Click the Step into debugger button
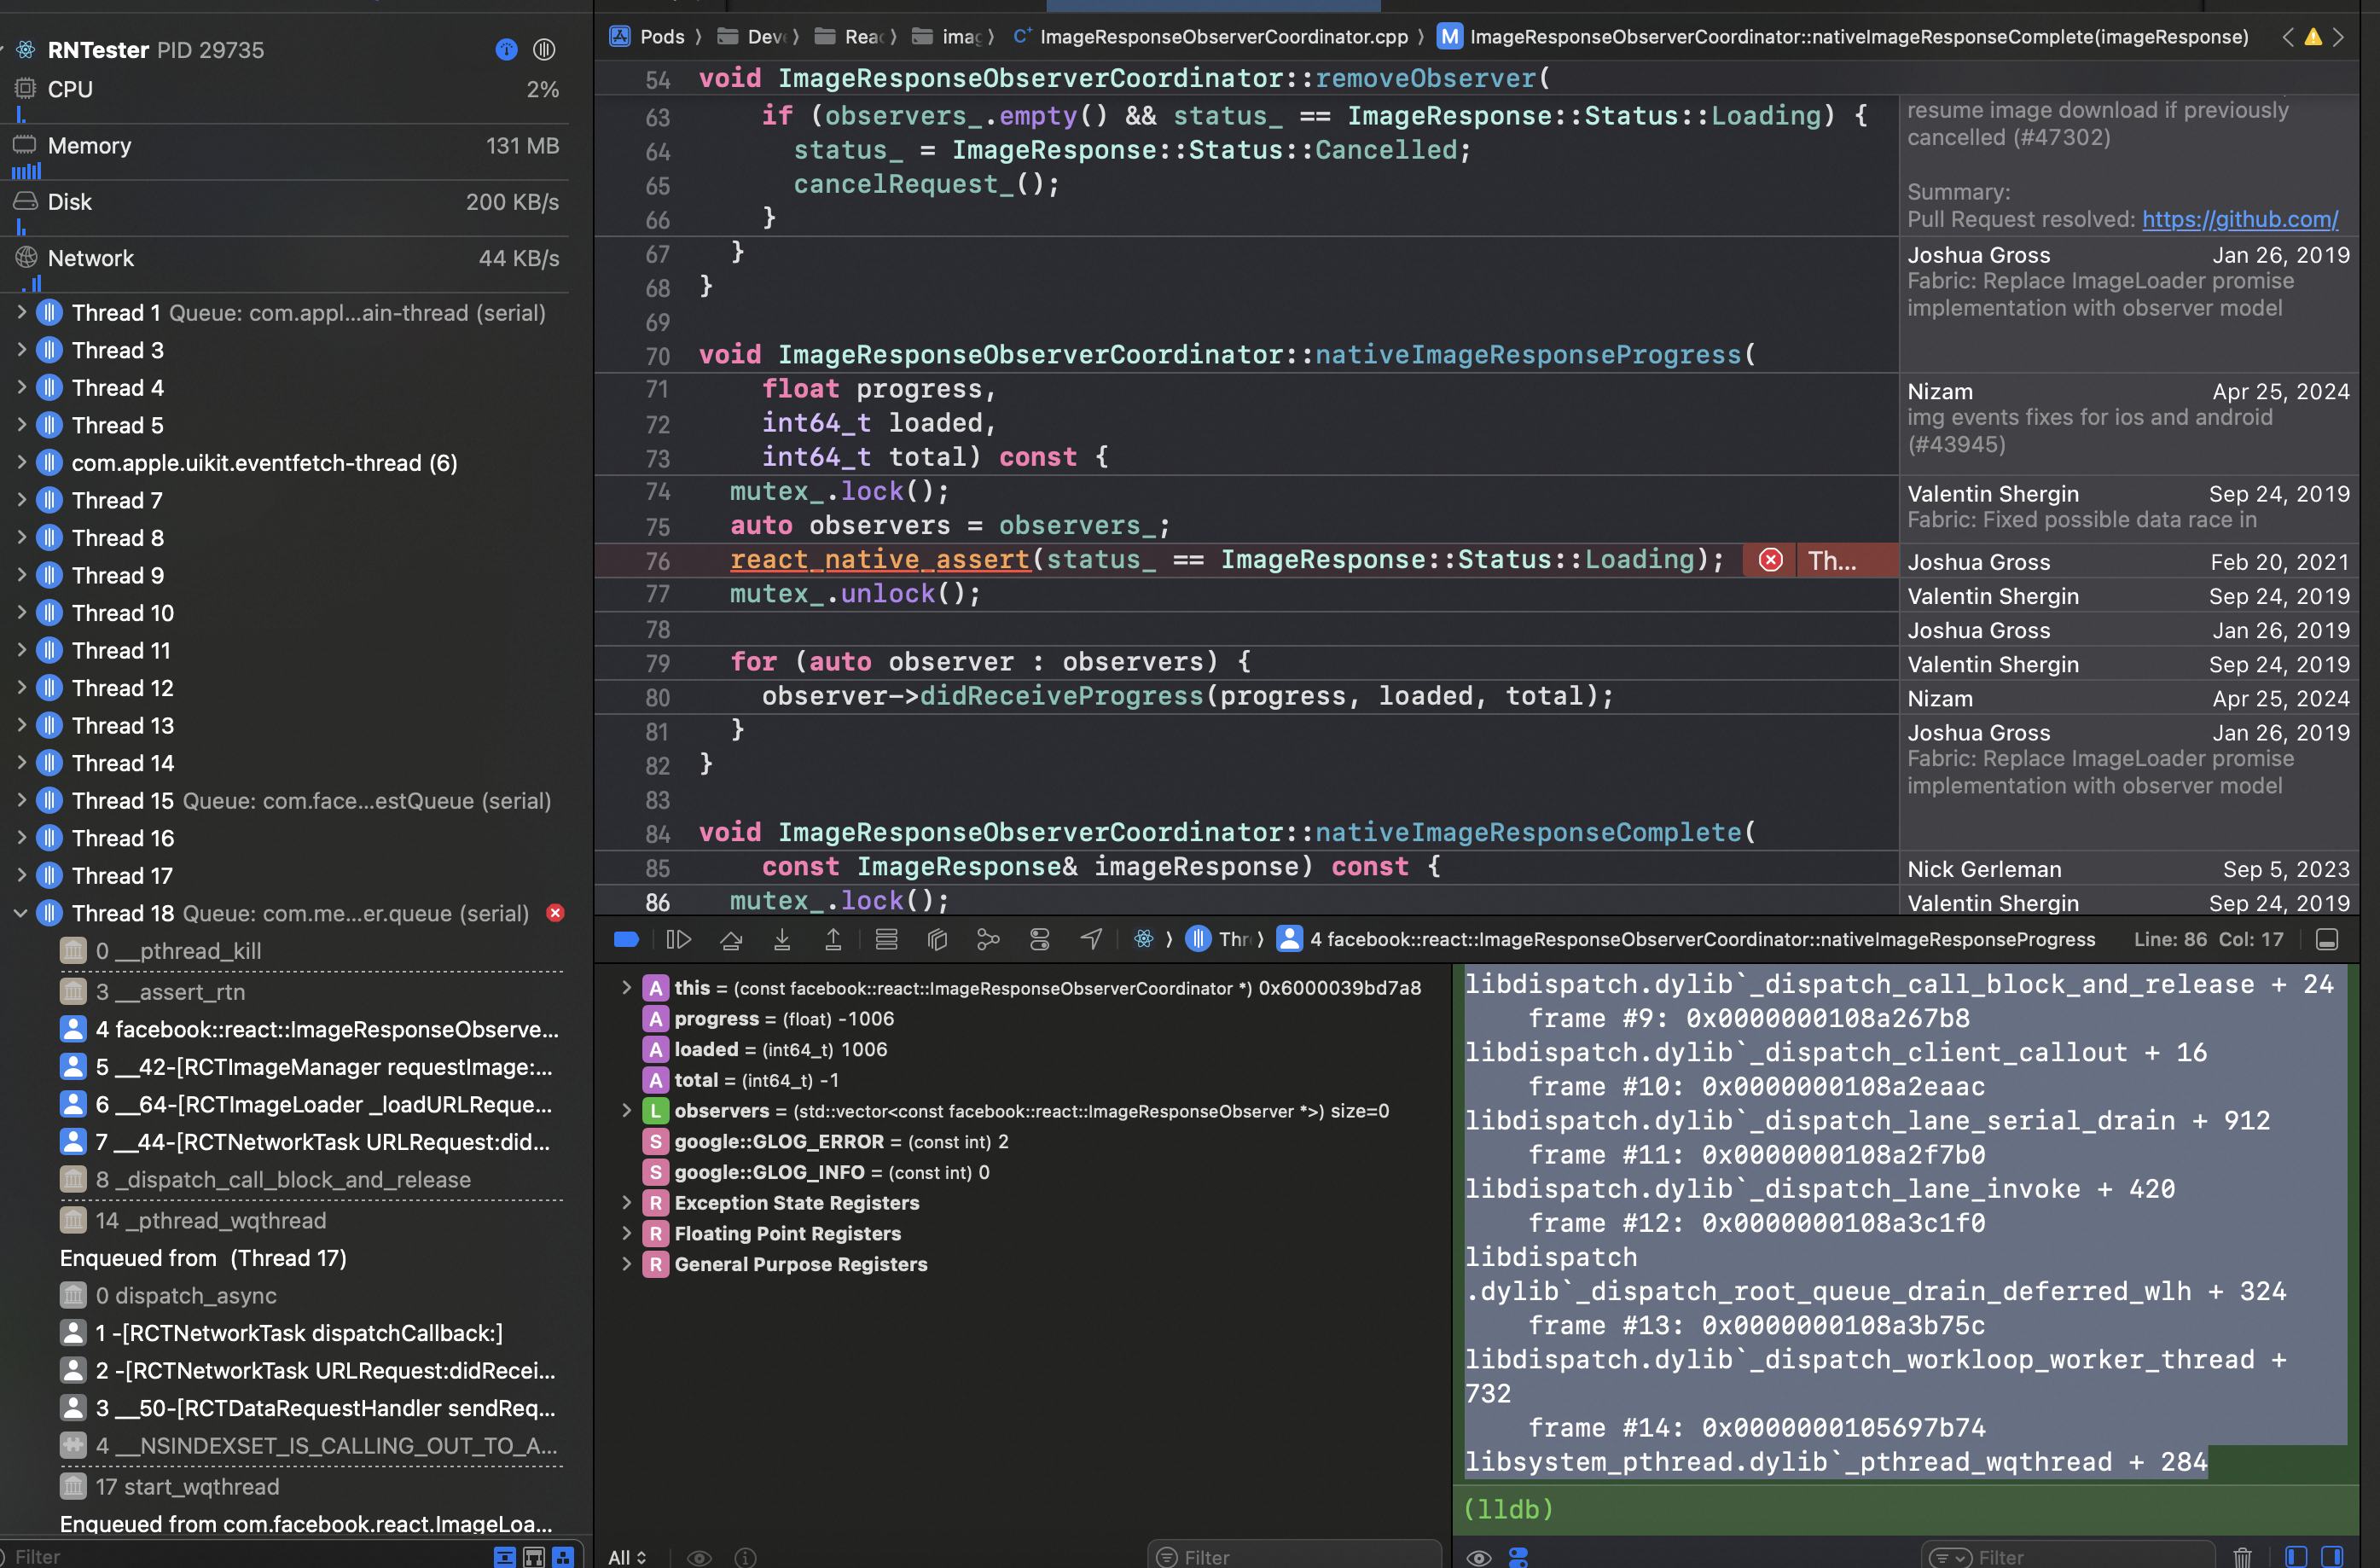2380x1568 pixels. 782,939
